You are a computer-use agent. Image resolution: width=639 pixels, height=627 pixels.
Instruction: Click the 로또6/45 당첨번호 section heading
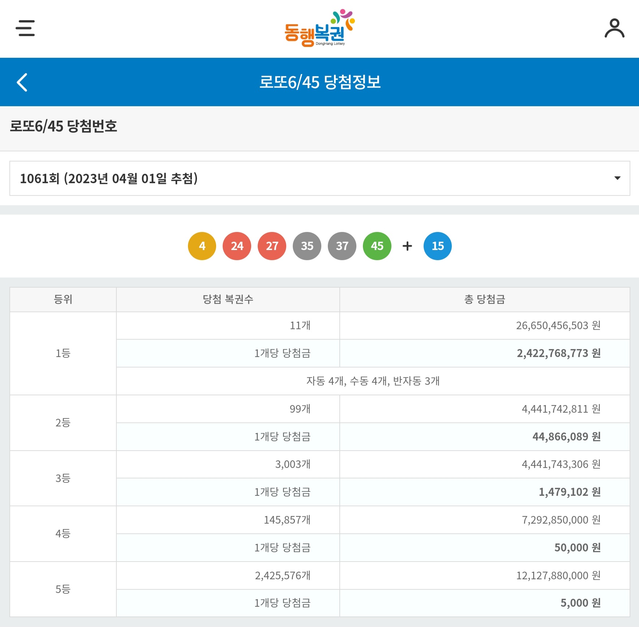pos(63,126)
